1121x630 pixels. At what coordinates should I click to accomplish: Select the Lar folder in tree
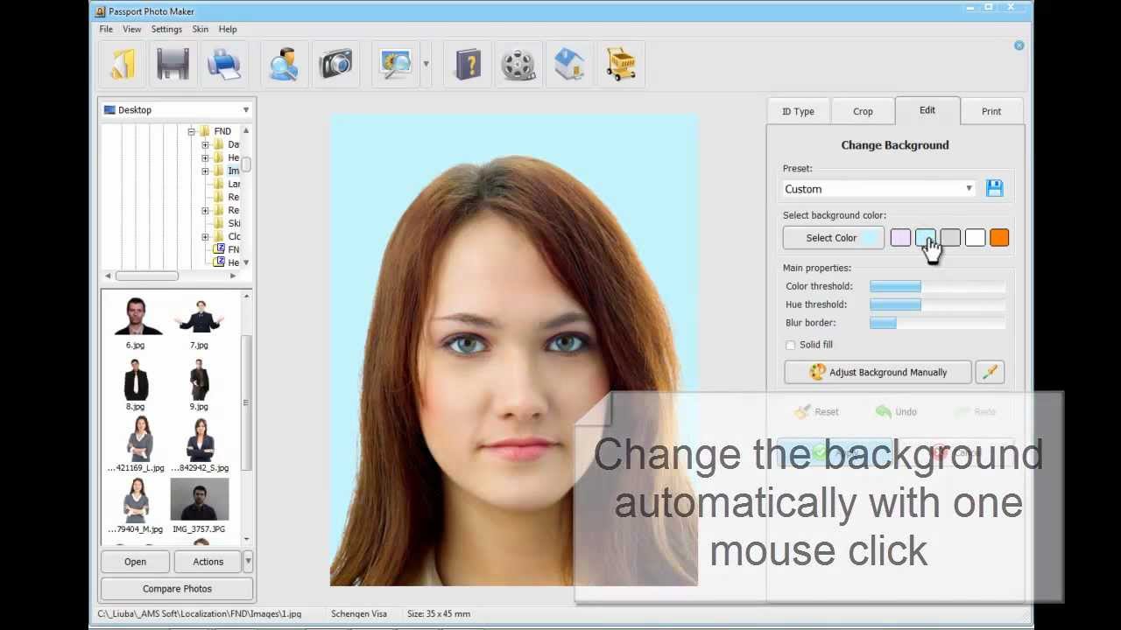point(227,184)
